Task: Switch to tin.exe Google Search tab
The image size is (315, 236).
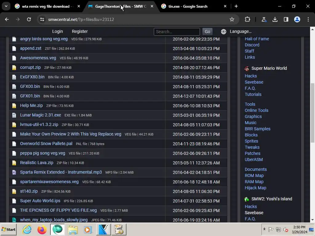Action: point(193,6)
